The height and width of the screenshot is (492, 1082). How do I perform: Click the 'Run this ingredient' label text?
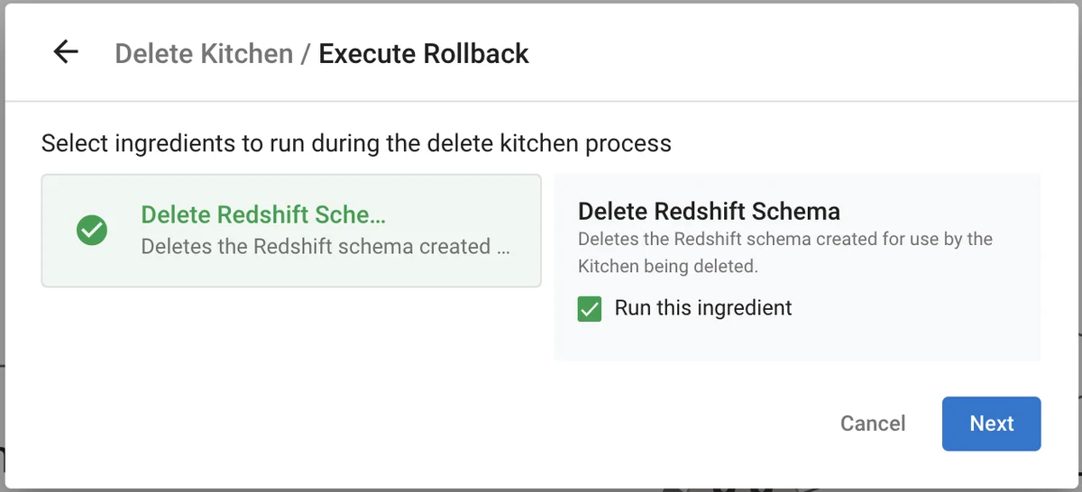tap(702, 308)
